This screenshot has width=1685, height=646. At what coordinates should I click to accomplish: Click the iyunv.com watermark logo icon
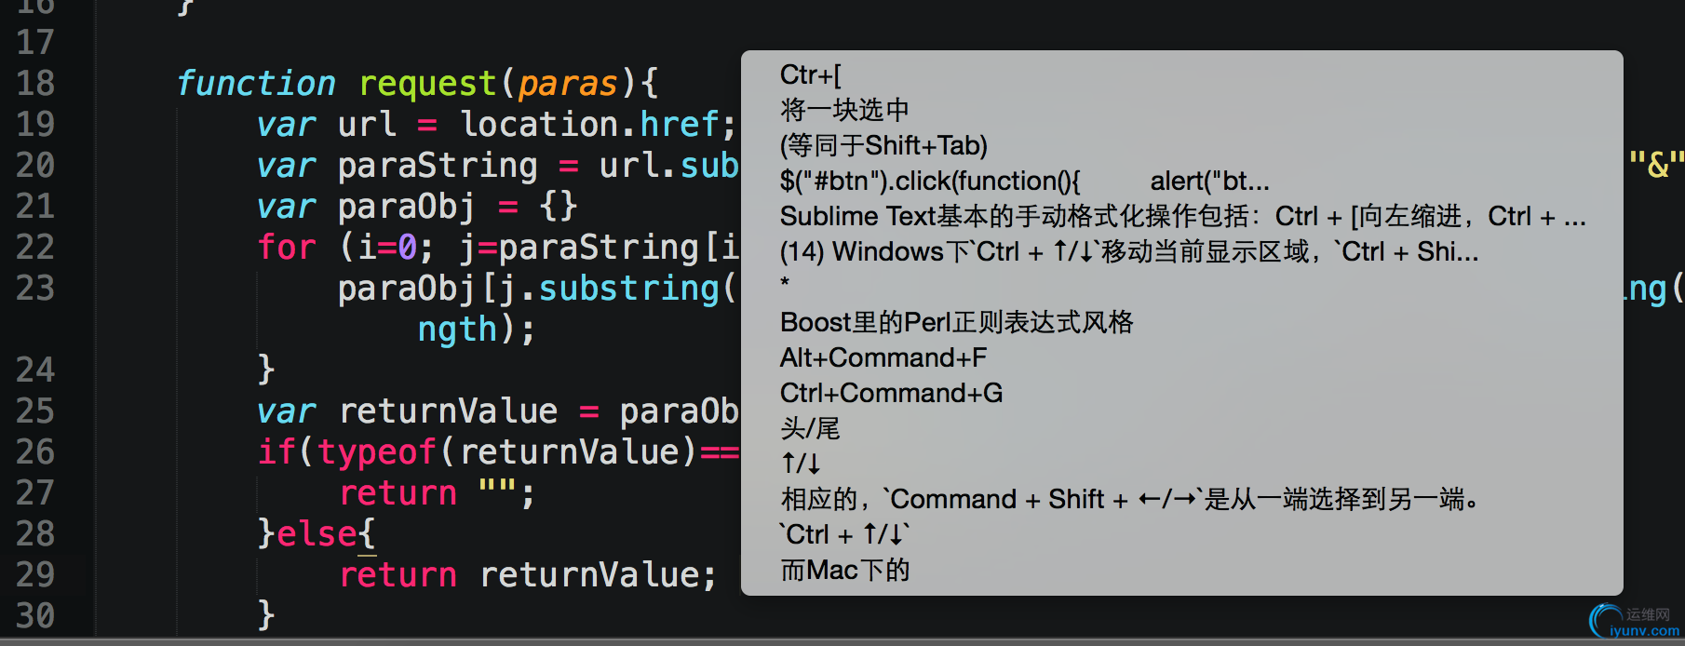click(x=1606, y=621)
